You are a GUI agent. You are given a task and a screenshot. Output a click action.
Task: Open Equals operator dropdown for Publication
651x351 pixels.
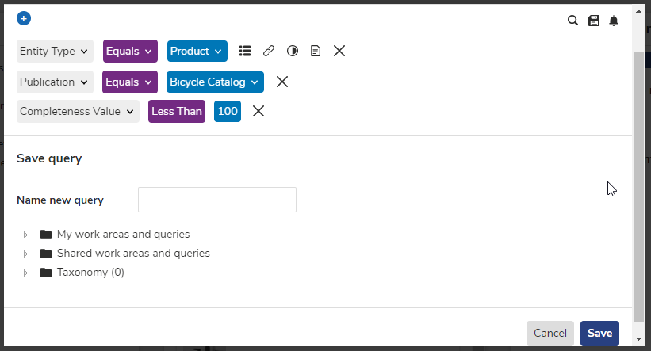tap(130, 82)
